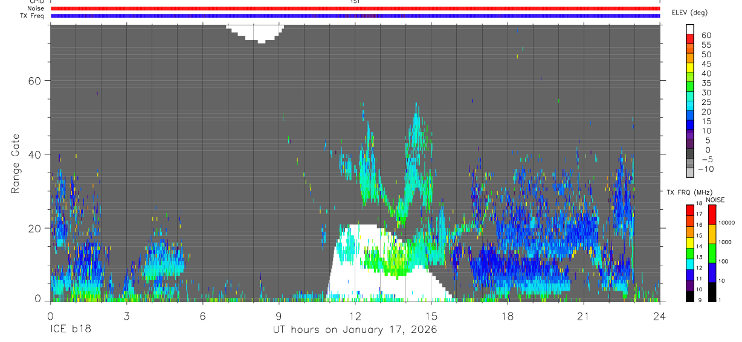The width and height of the screenshot is (742, 342).
Task: Pick the black bottom segment of NOISE colorbar
Action: click(711, 292)
